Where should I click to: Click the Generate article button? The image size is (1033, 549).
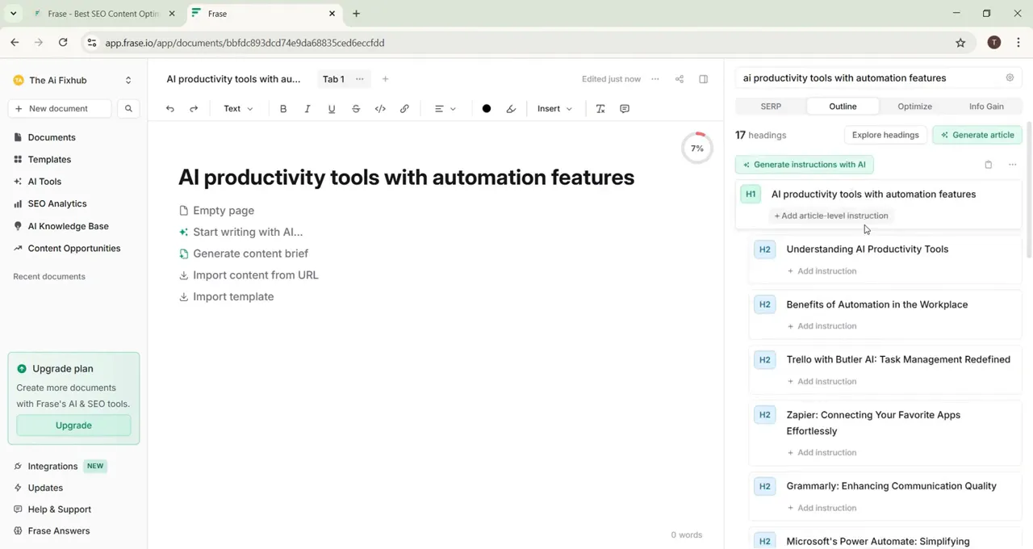(x=977, y=135)
